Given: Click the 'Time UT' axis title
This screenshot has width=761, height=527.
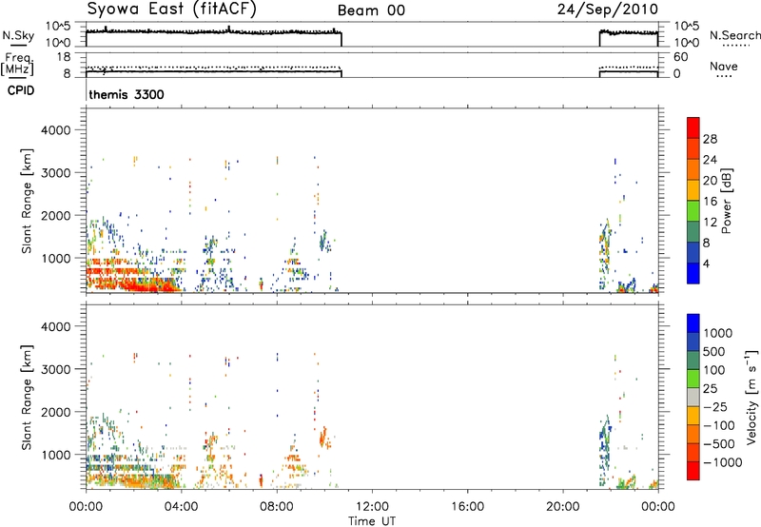Looking at the screenshot, I should click(372, 521).
